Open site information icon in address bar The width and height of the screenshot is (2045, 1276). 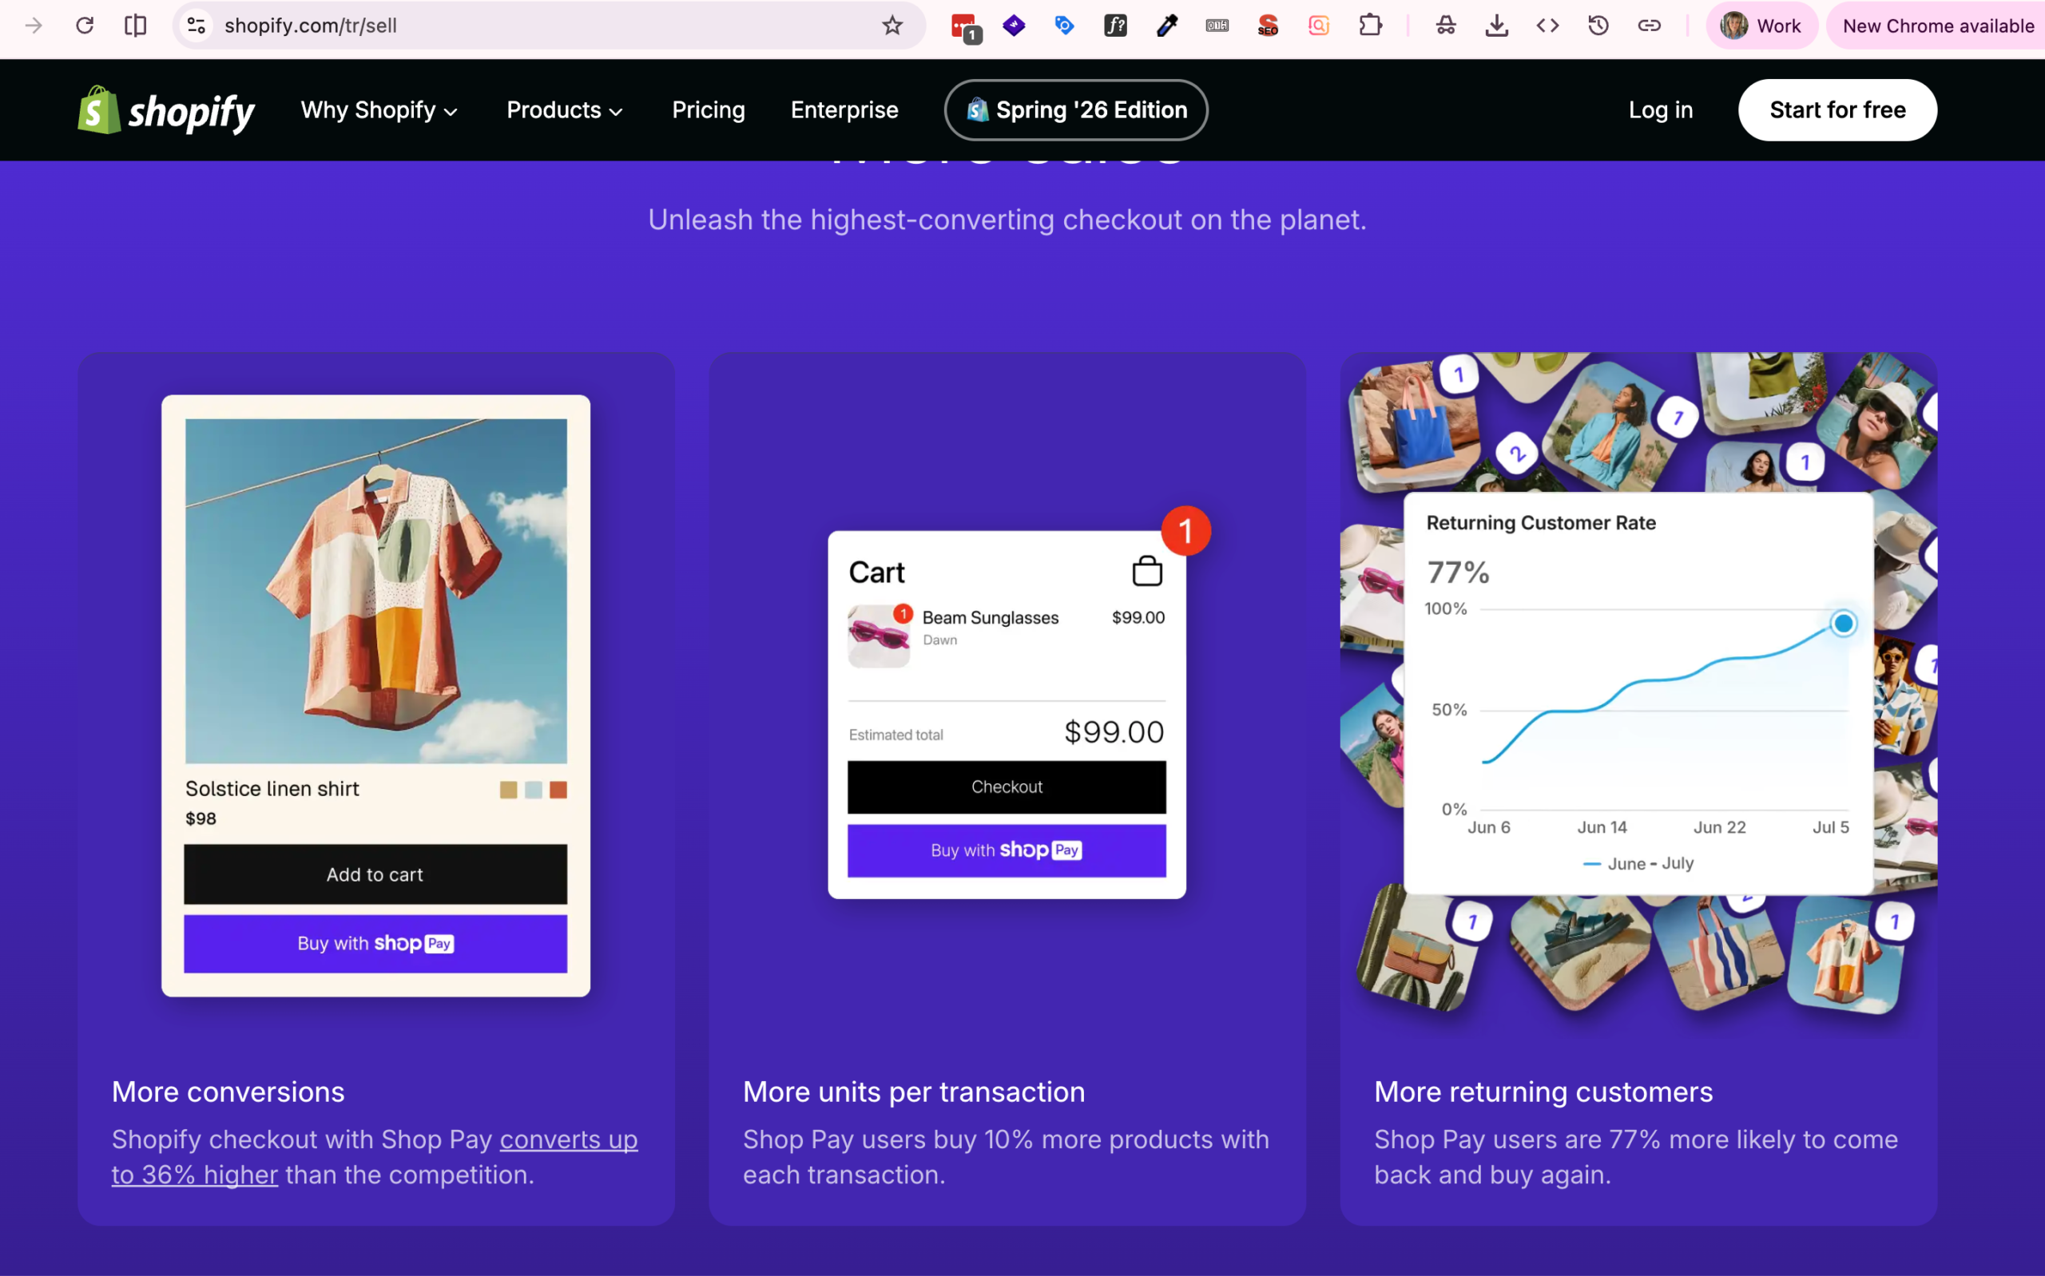196,26
